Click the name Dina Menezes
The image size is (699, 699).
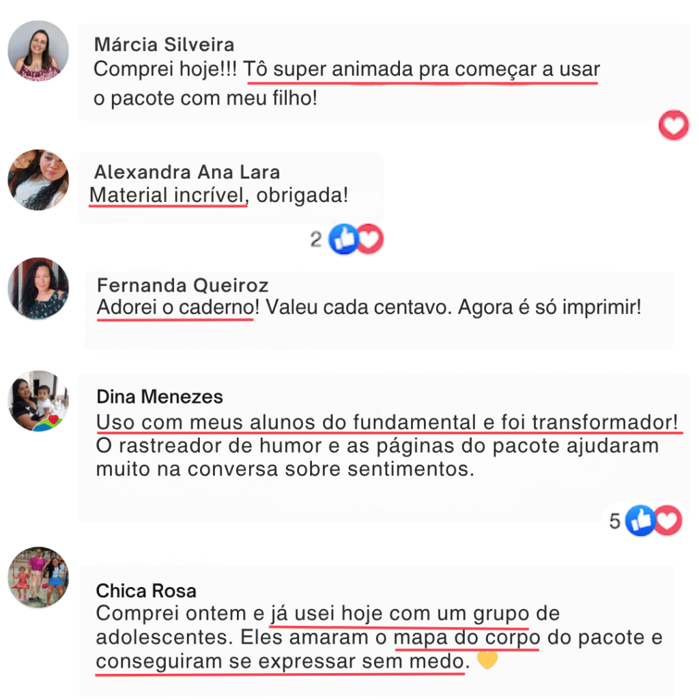tap(160, 397)
